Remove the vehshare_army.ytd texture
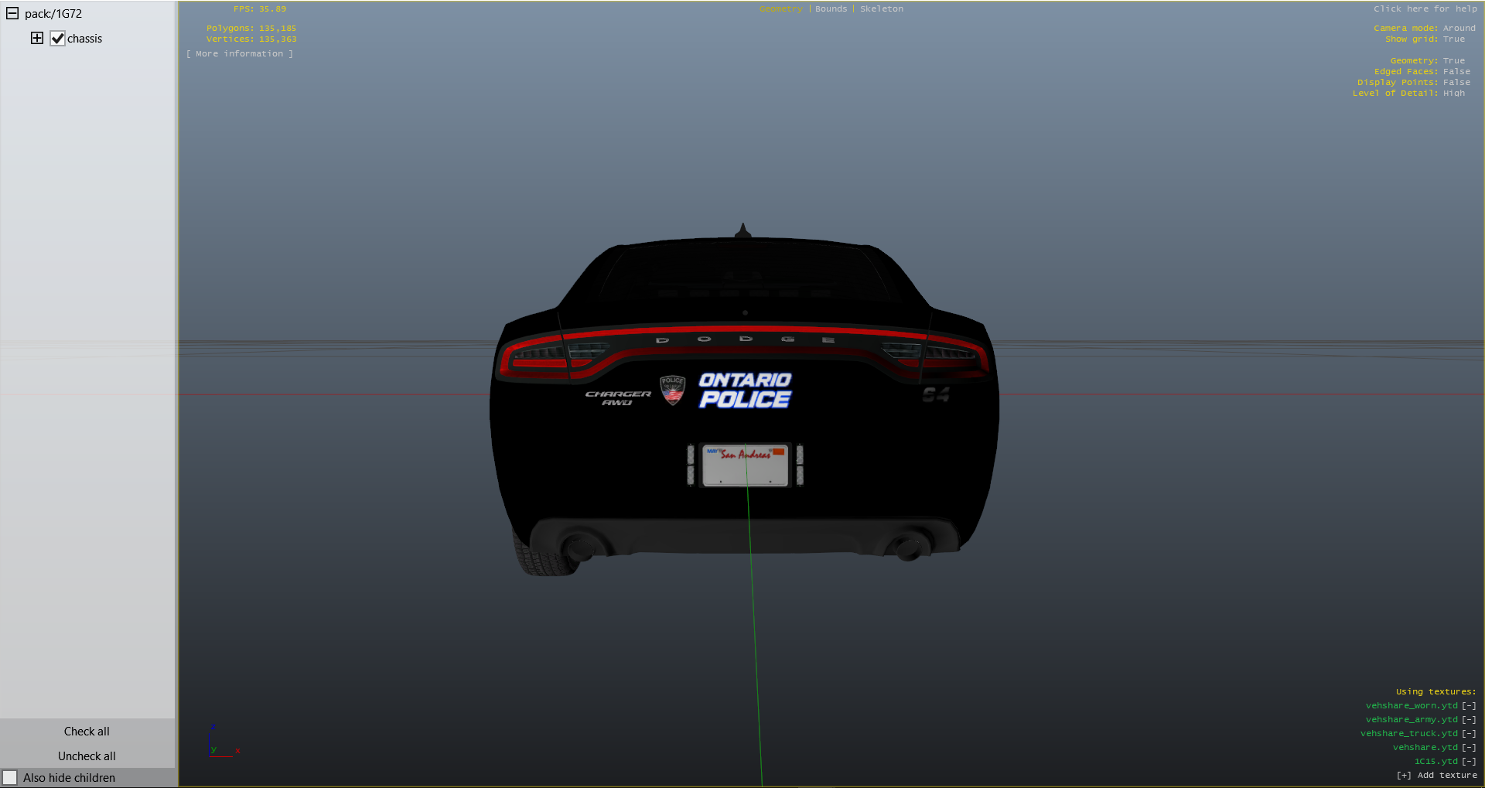 [x=1469, y=719]
